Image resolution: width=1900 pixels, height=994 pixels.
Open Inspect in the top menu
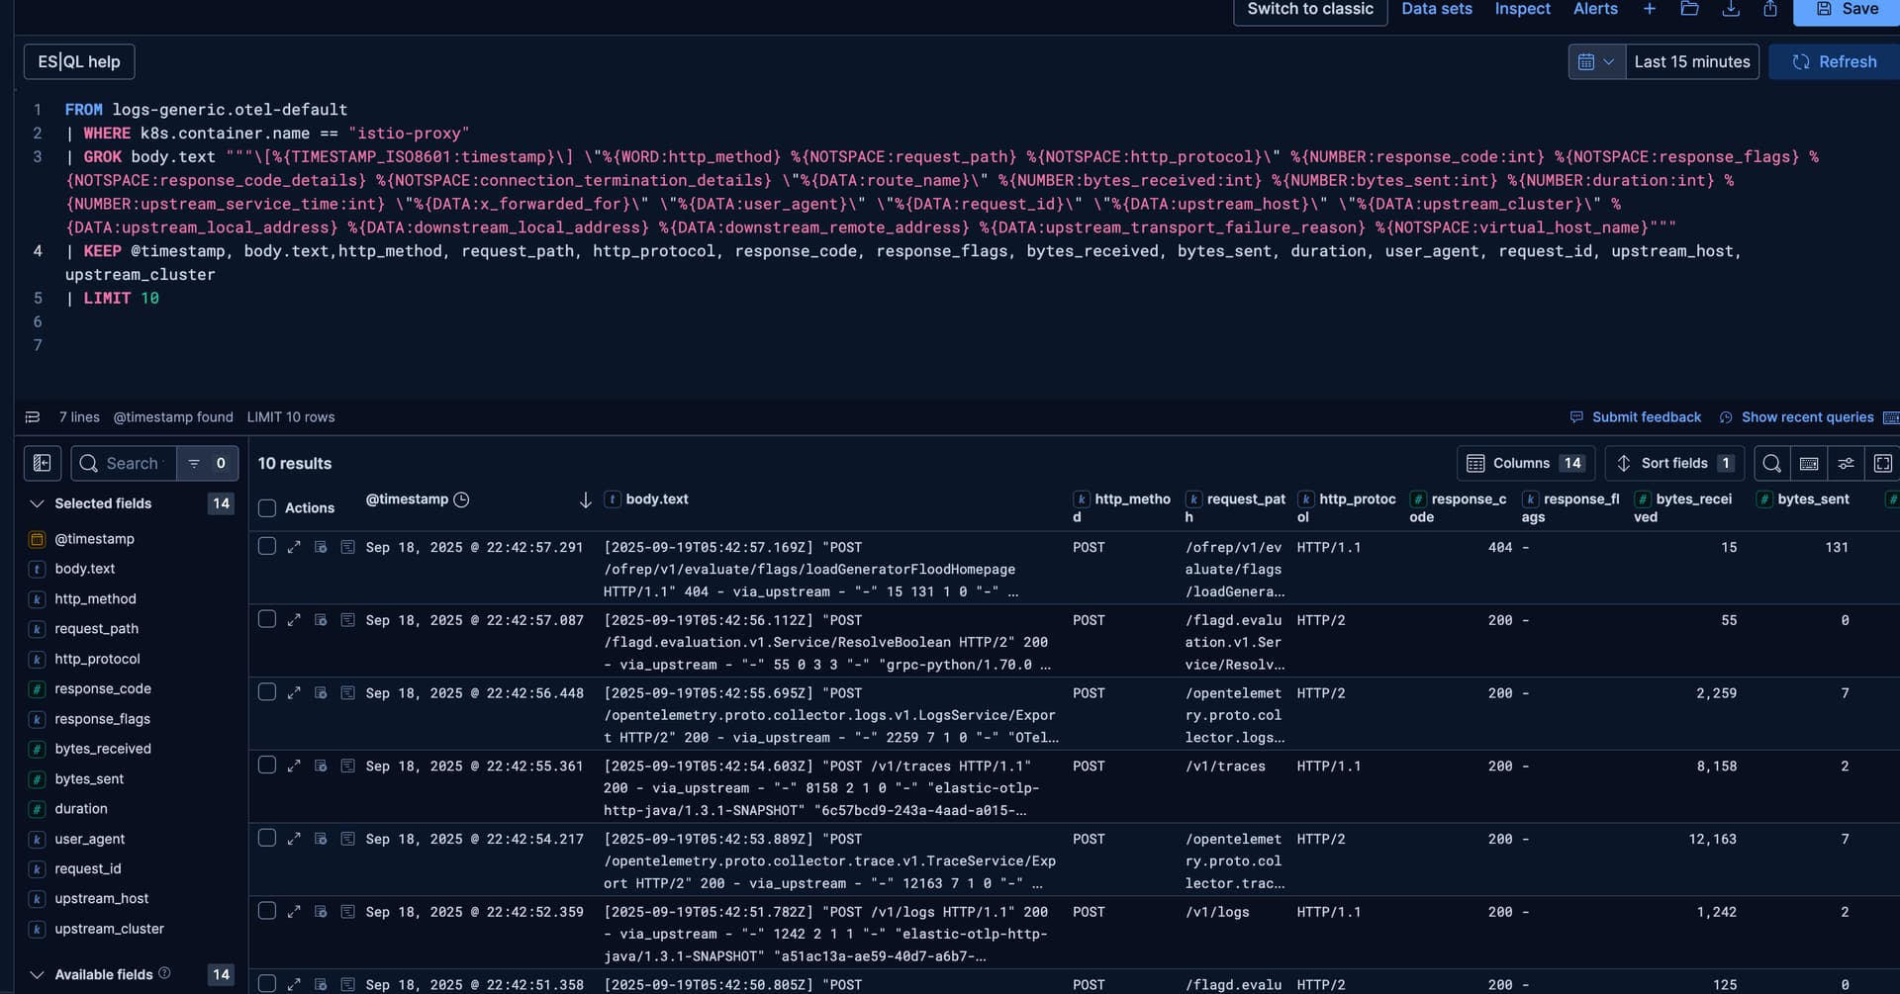1523,9
